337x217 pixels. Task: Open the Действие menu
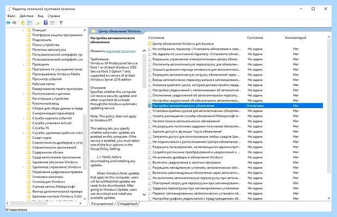pyautogui.click(x=27, y=16)
